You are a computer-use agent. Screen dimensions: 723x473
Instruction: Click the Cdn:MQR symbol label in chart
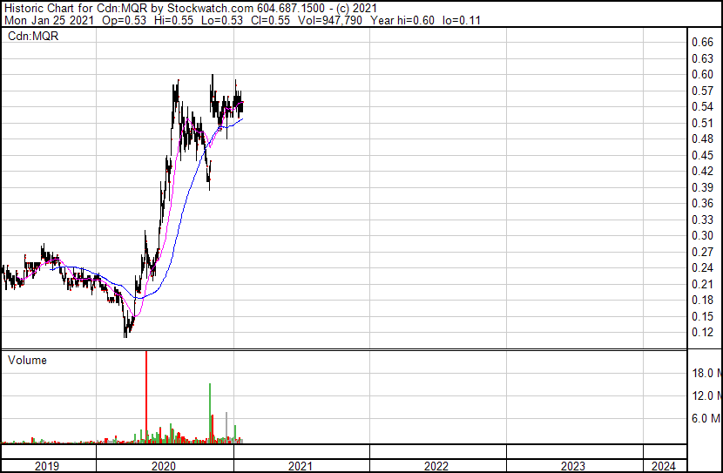33,36
